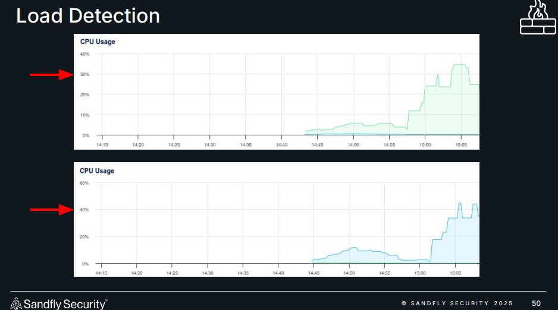Image resolution: width=558 pixels, height=310 pixels.
Task: Click the '© SANDFLY SECURITY 2025' copyright text
Action: point(457,303)
